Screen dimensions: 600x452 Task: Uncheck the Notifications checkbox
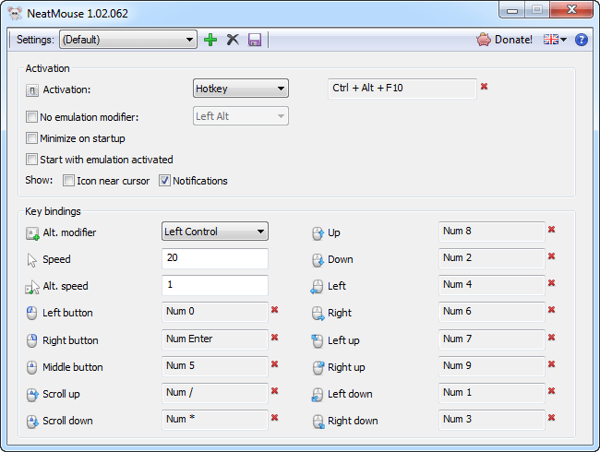point(164,181)
